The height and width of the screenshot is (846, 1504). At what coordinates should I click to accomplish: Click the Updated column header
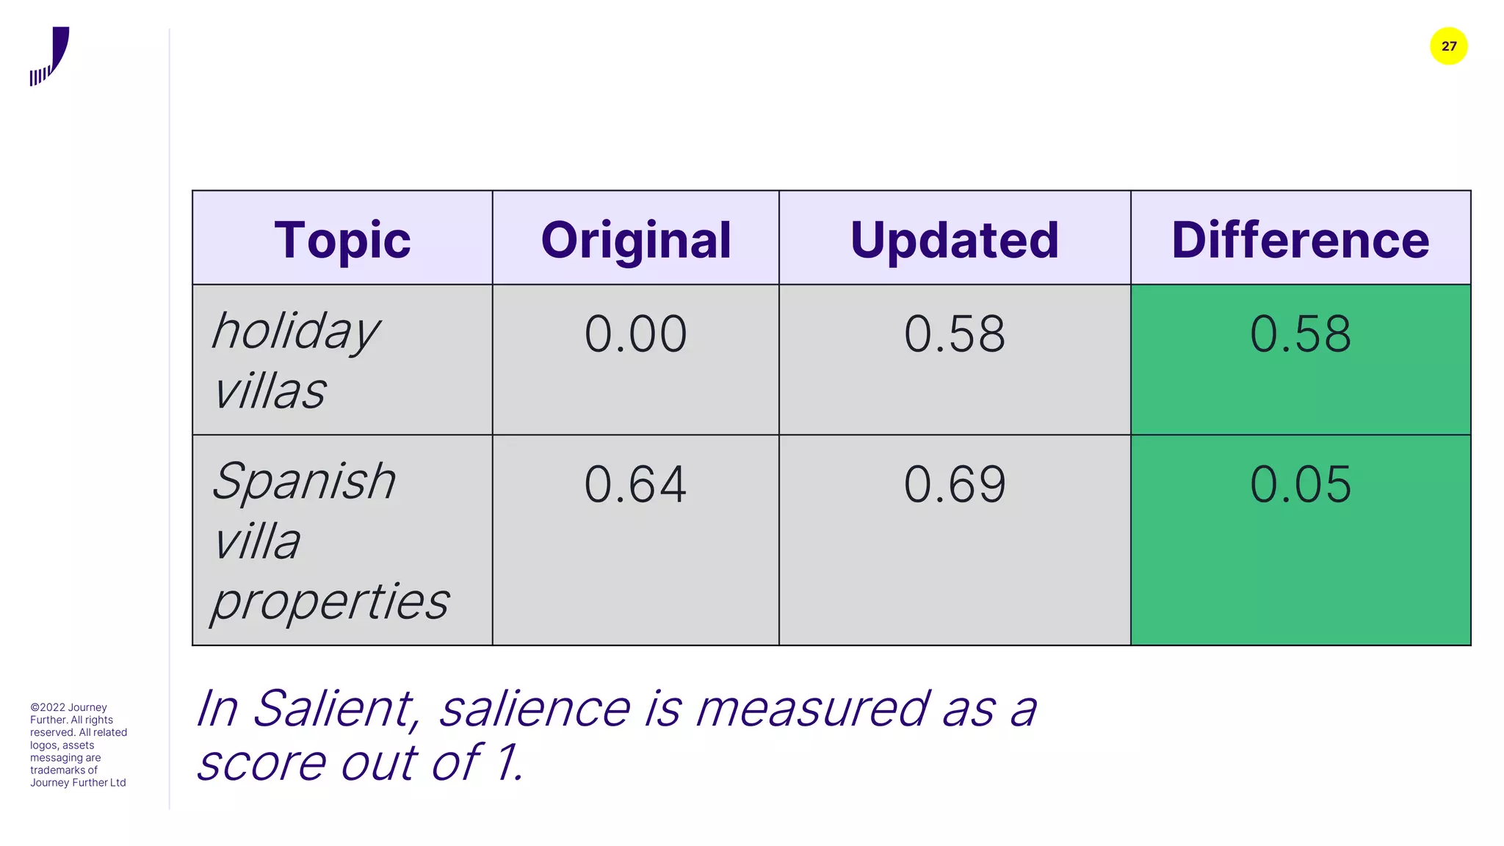click(954, 239)
